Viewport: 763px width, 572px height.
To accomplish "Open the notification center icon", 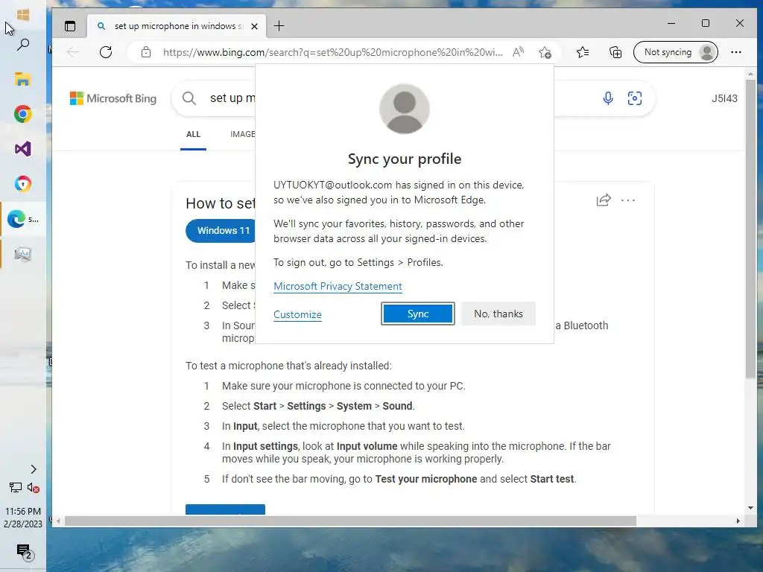I will 24,552.
